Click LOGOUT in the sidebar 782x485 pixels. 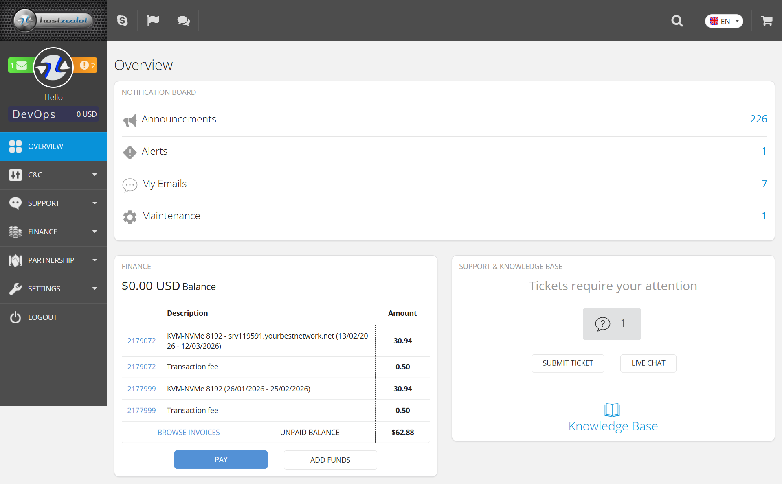[x=53, y=317]
